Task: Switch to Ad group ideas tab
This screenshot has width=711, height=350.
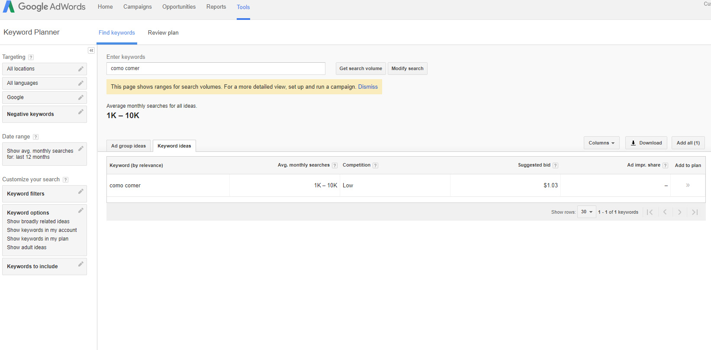Action: click(129, 146)
